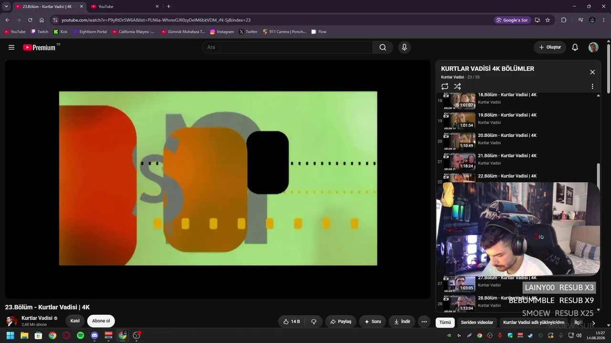
Task: Go back in browser history
Action: click(x=7, y=20)
